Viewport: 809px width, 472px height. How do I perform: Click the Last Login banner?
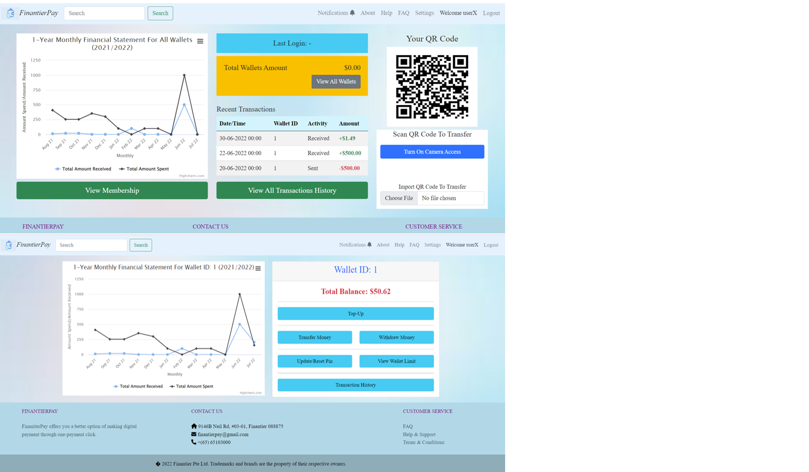click(292, 43)
